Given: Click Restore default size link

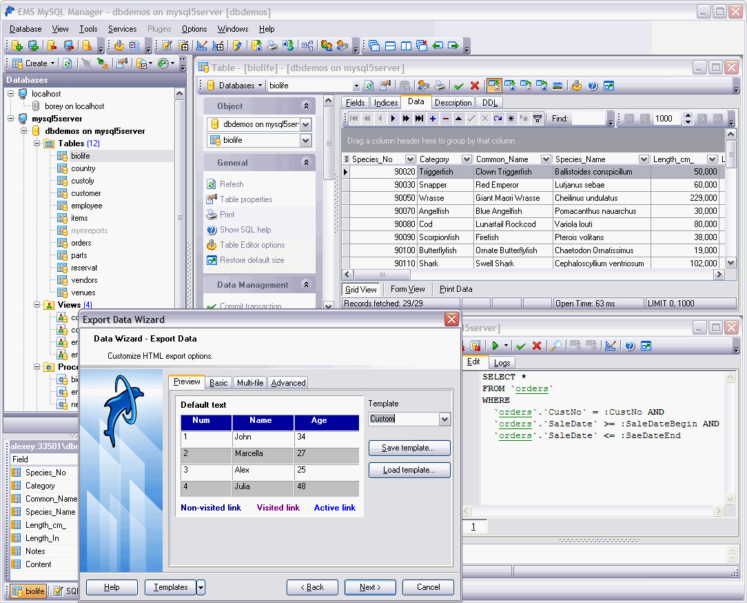Looking at the screenshot, I should [252, 260].
